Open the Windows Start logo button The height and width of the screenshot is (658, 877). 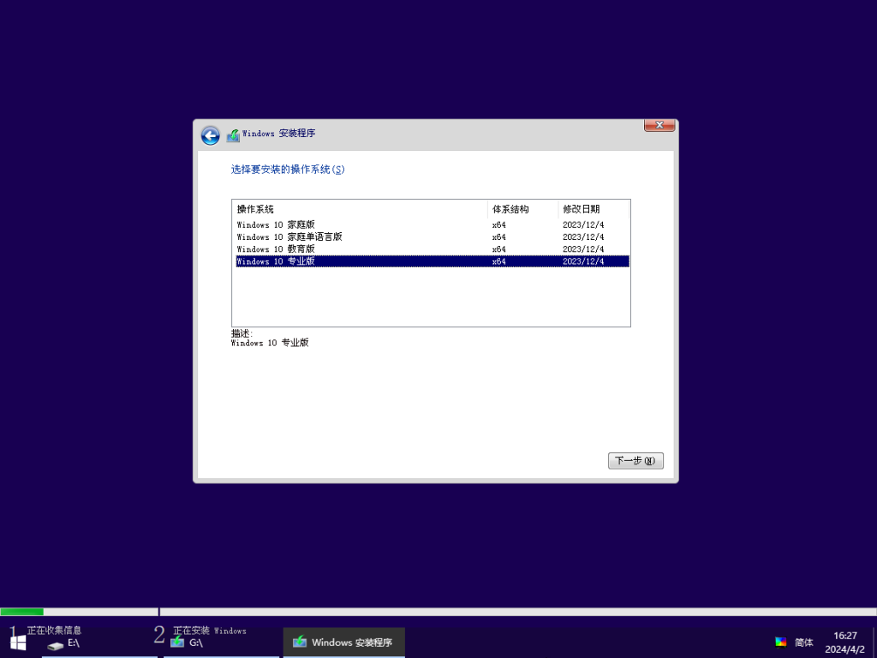coord(17,642)
